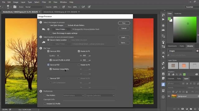Open the Notes panel icon
199x111 pixels.
(x=163, y=78)
